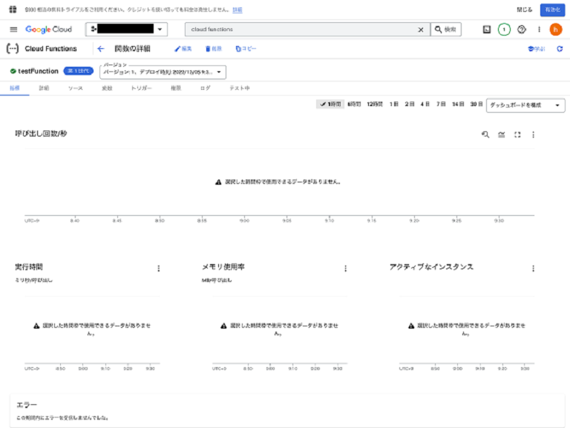Screen dimensions: 570x428
Task: Open the 詳細 link in trial banner
Action: (237, 10)
